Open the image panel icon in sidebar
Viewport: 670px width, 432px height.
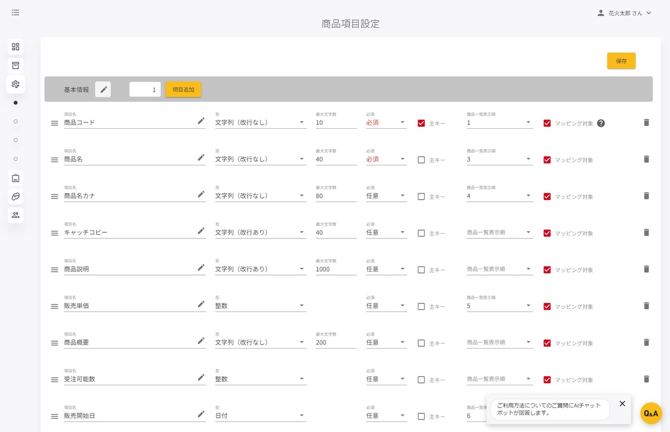tap(15, 177)
